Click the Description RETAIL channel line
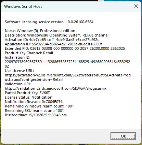The image size is (142, 145). click(x=56, y=35)
